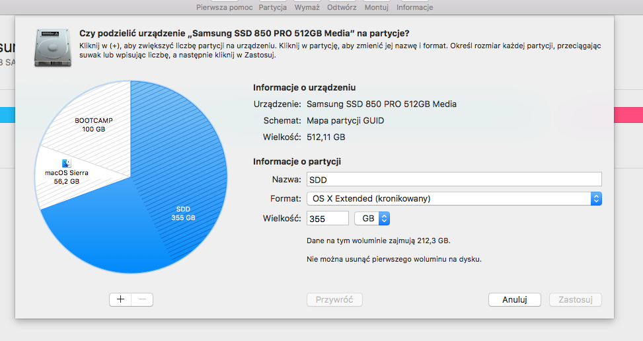This screenshot has width=643, height=341.
Task: Click the Przywróć button
Action: click(x=334, y=299)
